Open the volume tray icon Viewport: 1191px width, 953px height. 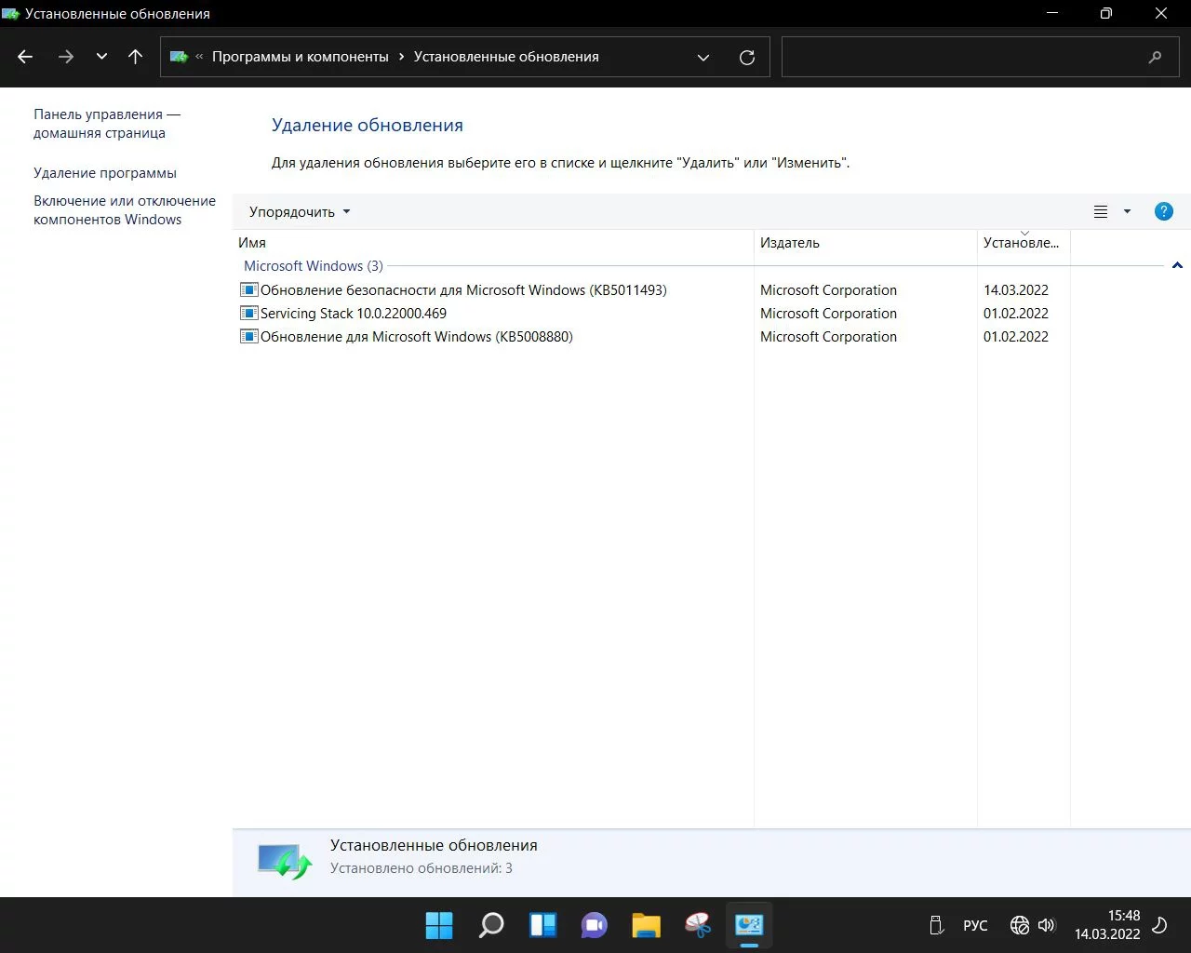(x=1047, y=925)
